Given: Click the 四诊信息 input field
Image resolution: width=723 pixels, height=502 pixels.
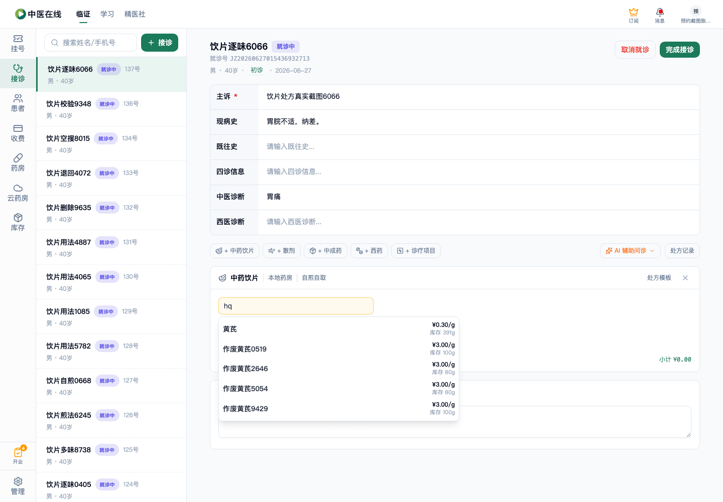Looking at the screenshot, I should click(x=479, y=172).
